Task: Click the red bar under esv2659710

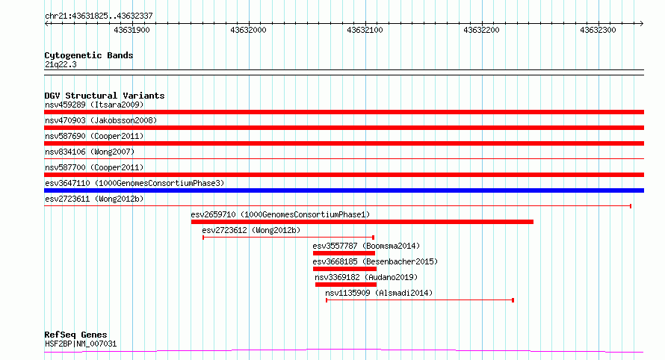Action: pos(362,222)
